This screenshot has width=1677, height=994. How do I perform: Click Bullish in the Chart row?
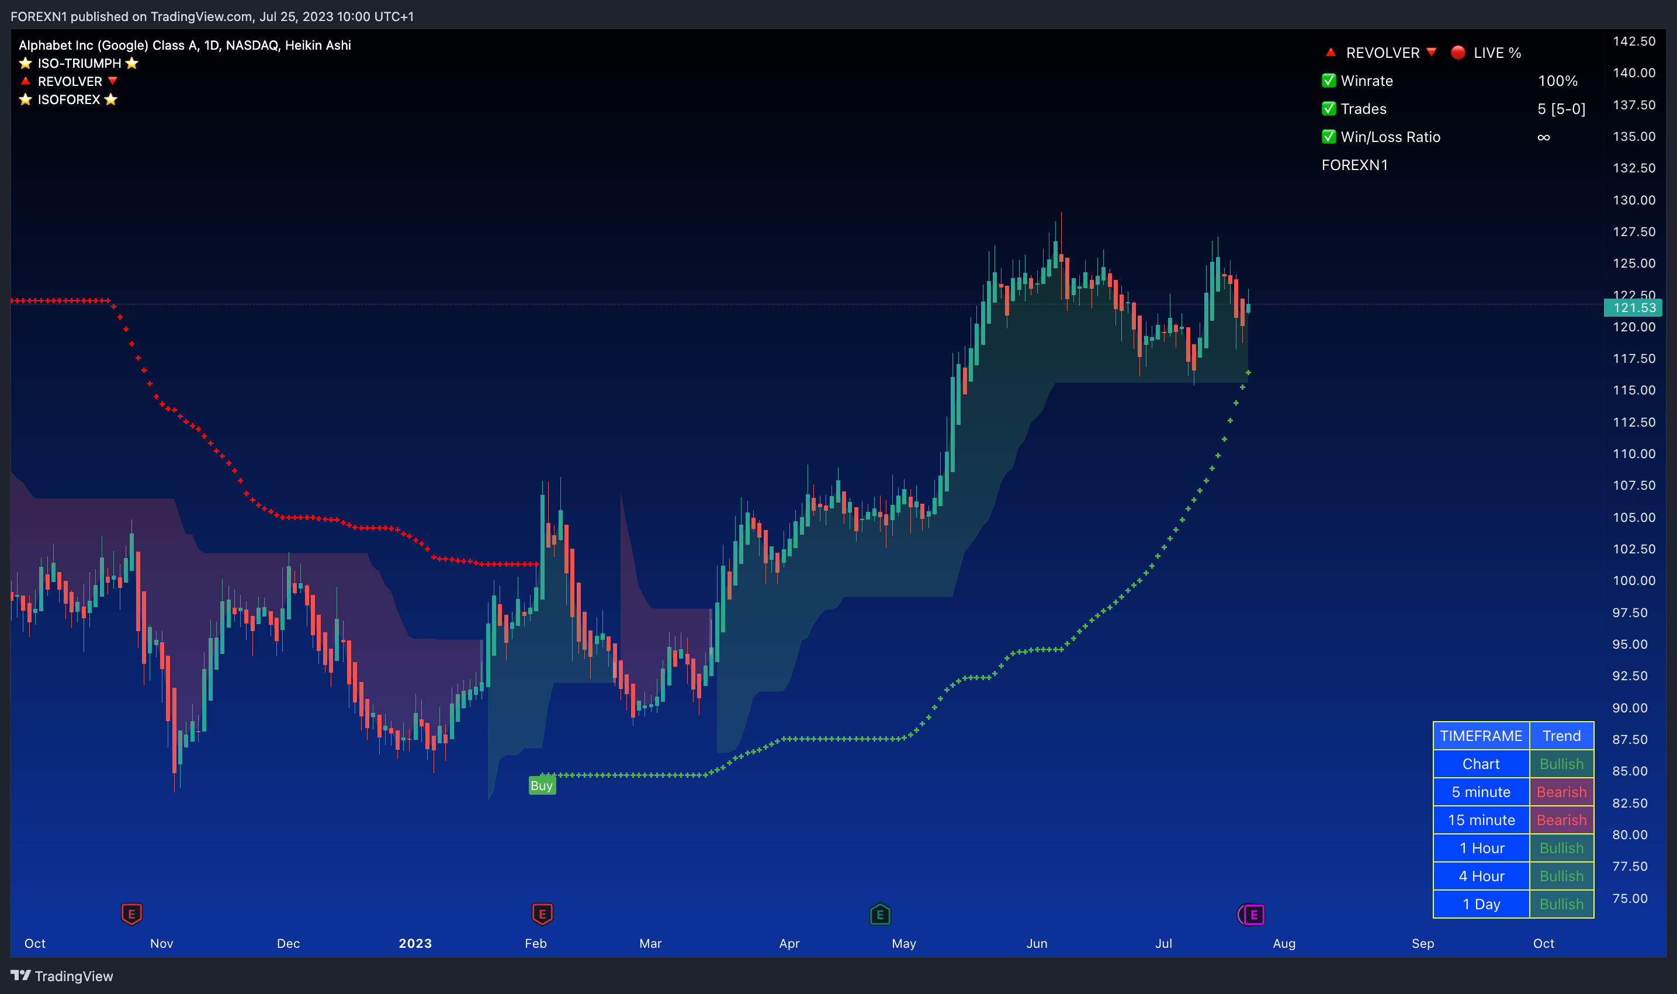pos(1562,764)
